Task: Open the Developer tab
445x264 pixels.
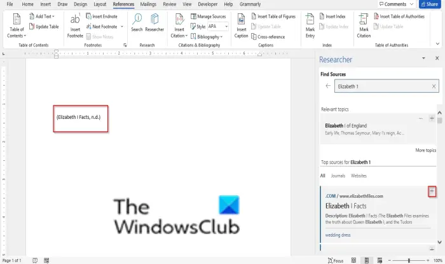Action: pos(208,4)
